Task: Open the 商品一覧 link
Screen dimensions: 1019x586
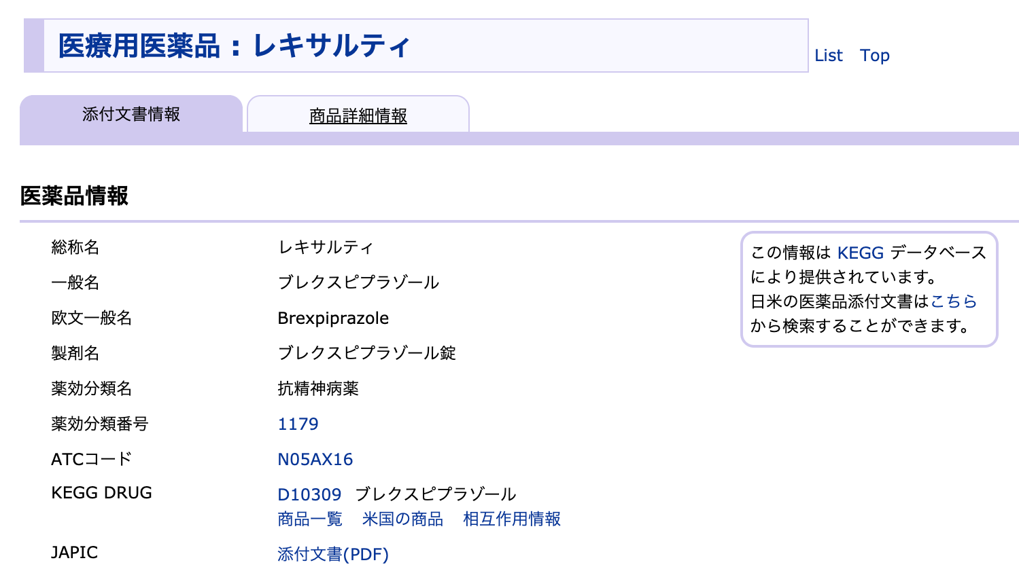Action: tap(310, 519)
